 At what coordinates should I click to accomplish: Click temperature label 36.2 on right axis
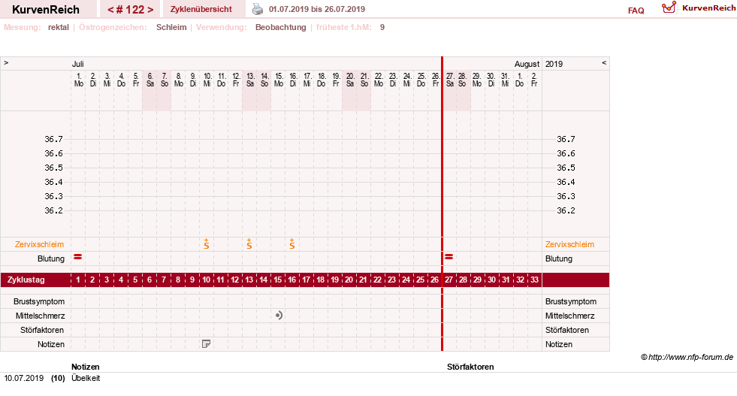[566, 210]
